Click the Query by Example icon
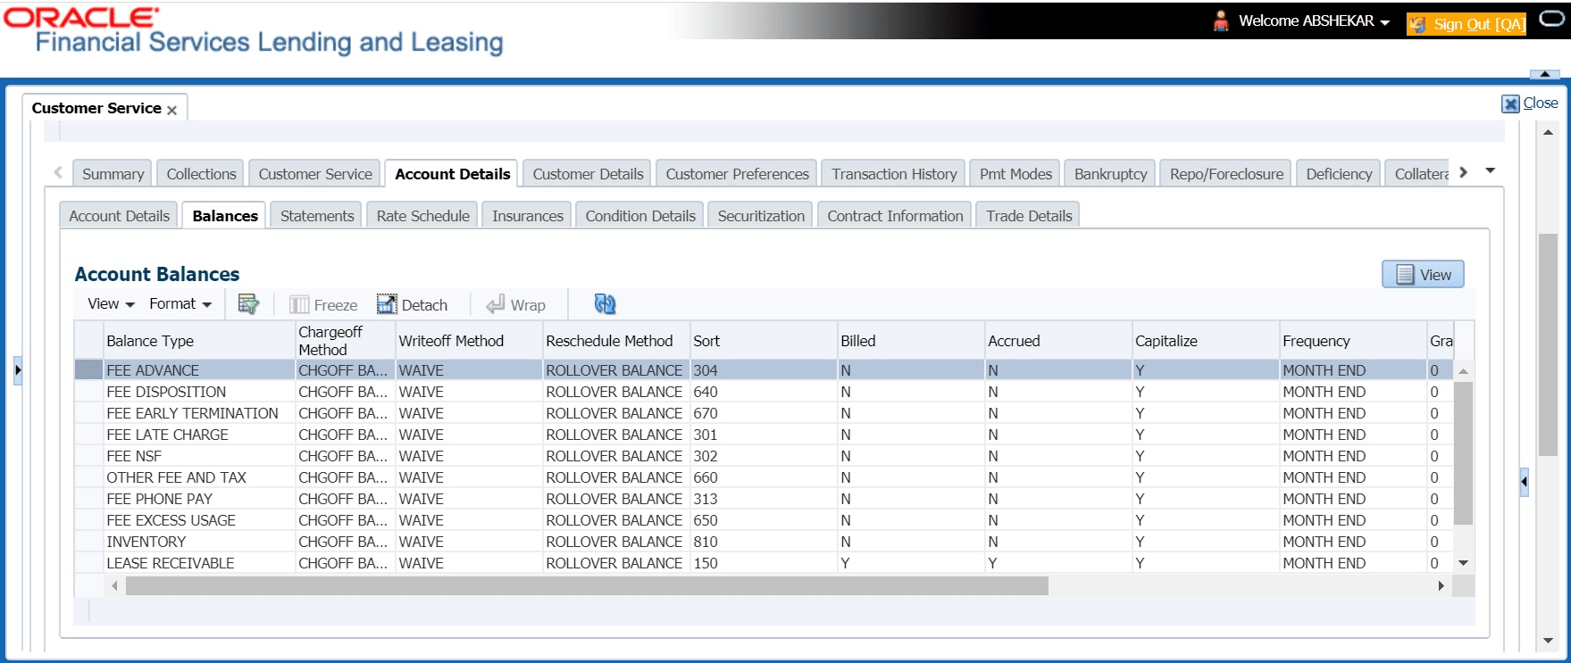Image resolution: width=1571 pixels, height=663 pixels. [x=247, y=304]
